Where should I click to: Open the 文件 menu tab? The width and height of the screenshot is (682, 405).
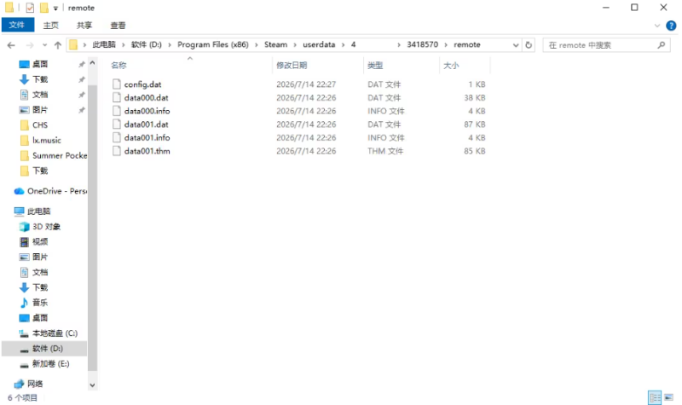point(17,26)
